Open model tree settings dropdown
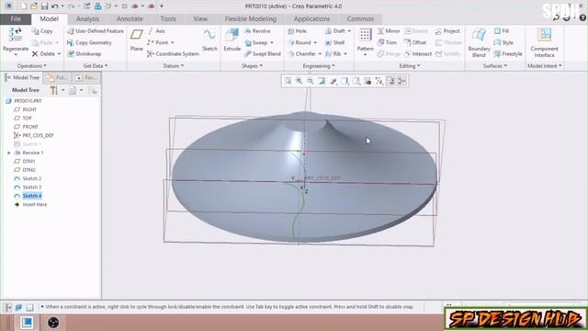 coord(62,90)
